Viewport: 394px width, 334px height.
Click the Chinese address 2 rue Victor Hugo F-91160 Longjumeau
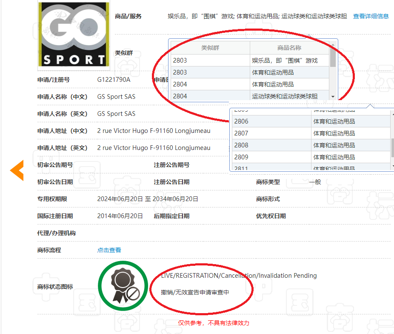pyautogui.click(x=154, y=131)
